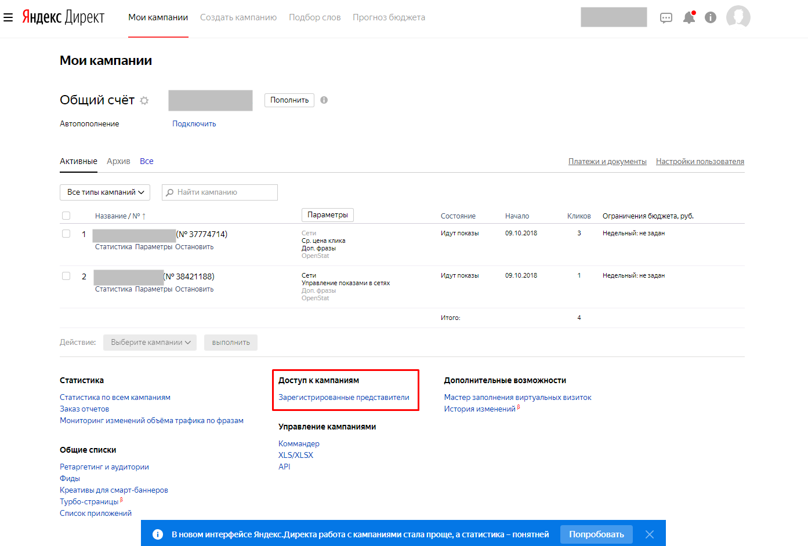Open Мастер заполнения виртуальных визиток
808x546 pixels.
[x=517, y=398]
